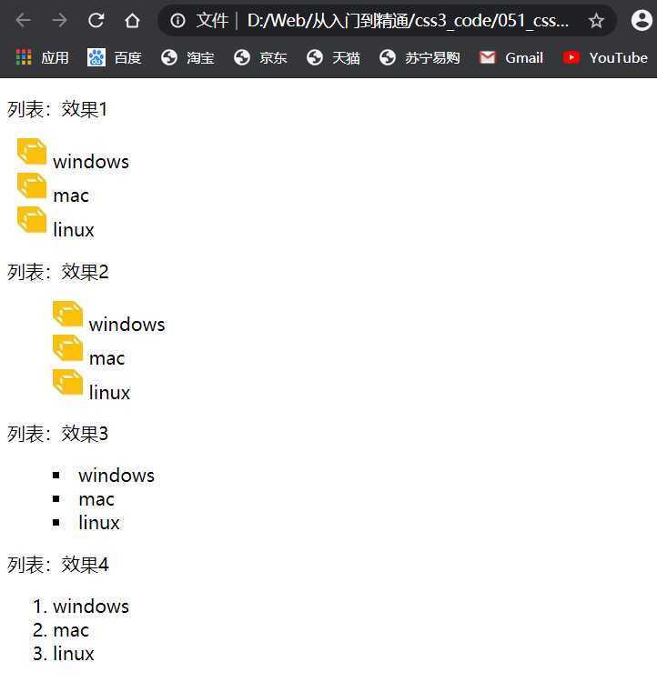The width and height of the screenshot is (657, 682).
Task: Click the windows item in 效果1 list
Action: coord(91,162)
